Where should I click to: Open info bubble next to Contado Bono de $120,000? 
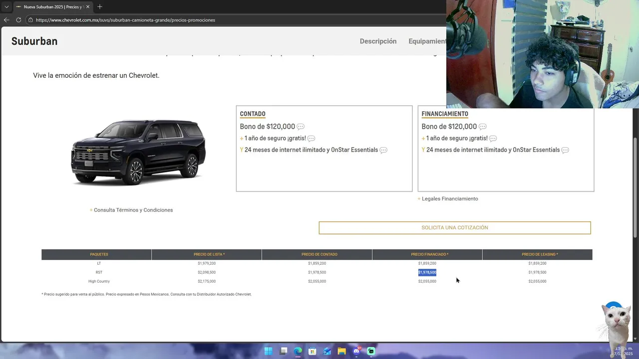click(301, 127)
